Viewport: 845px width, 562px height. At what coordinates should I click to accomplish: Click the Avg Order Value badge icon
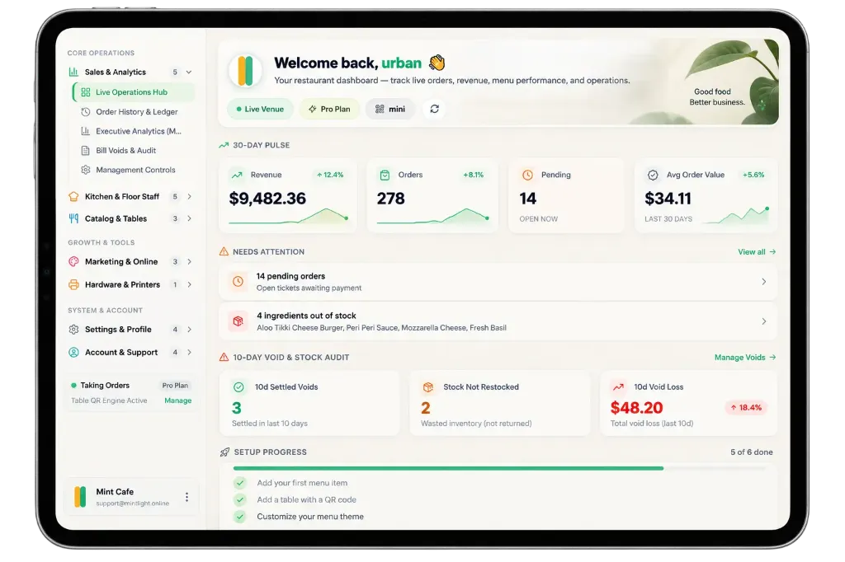point(653,175)
